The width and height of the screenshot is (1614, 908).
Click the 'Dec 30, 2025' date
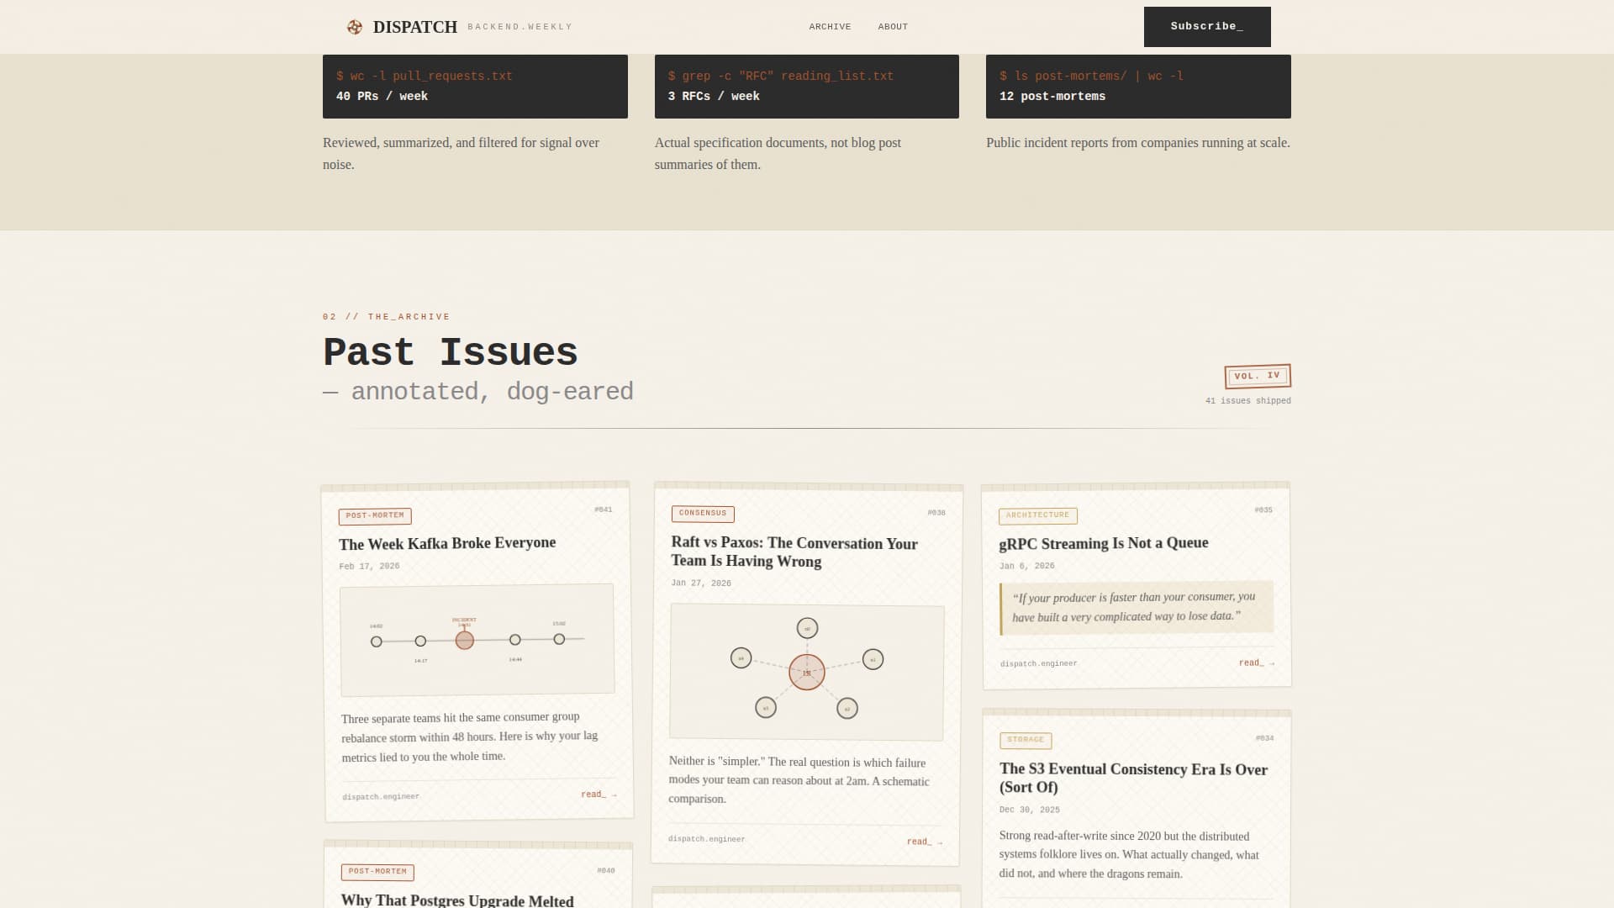(x=1030, y=810)
